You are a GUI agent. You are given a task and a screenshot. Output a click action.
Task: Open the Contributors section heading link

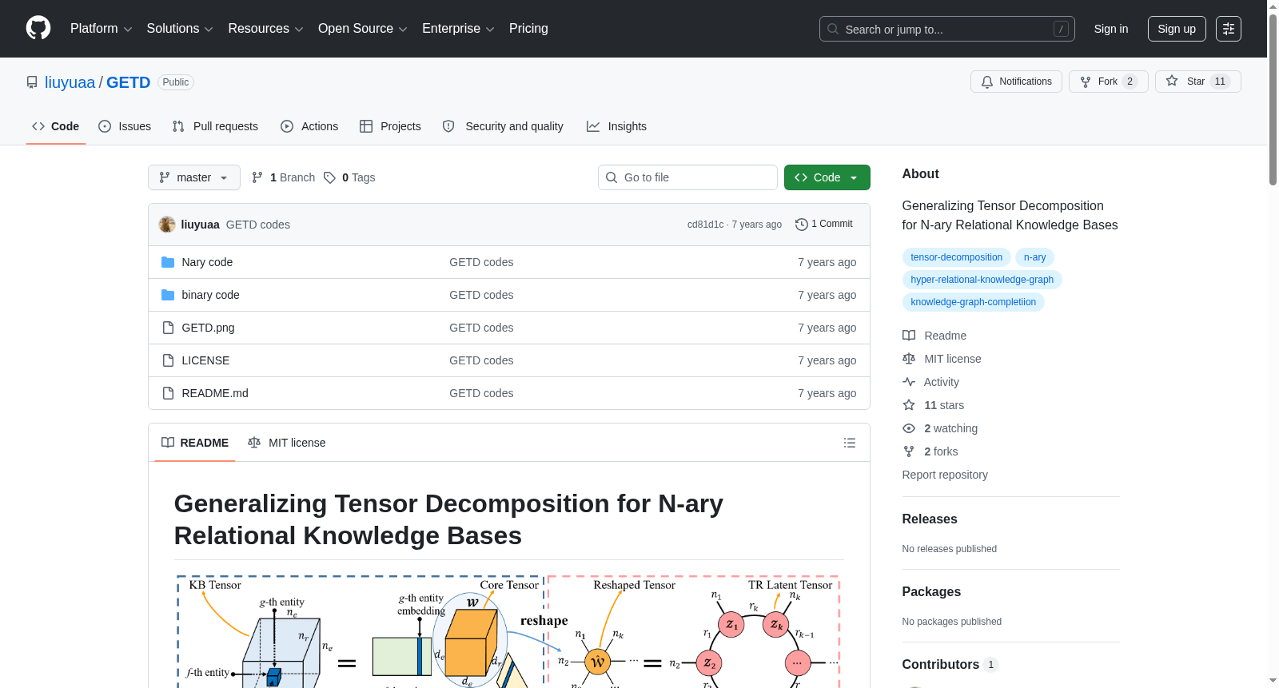point(950,664)
